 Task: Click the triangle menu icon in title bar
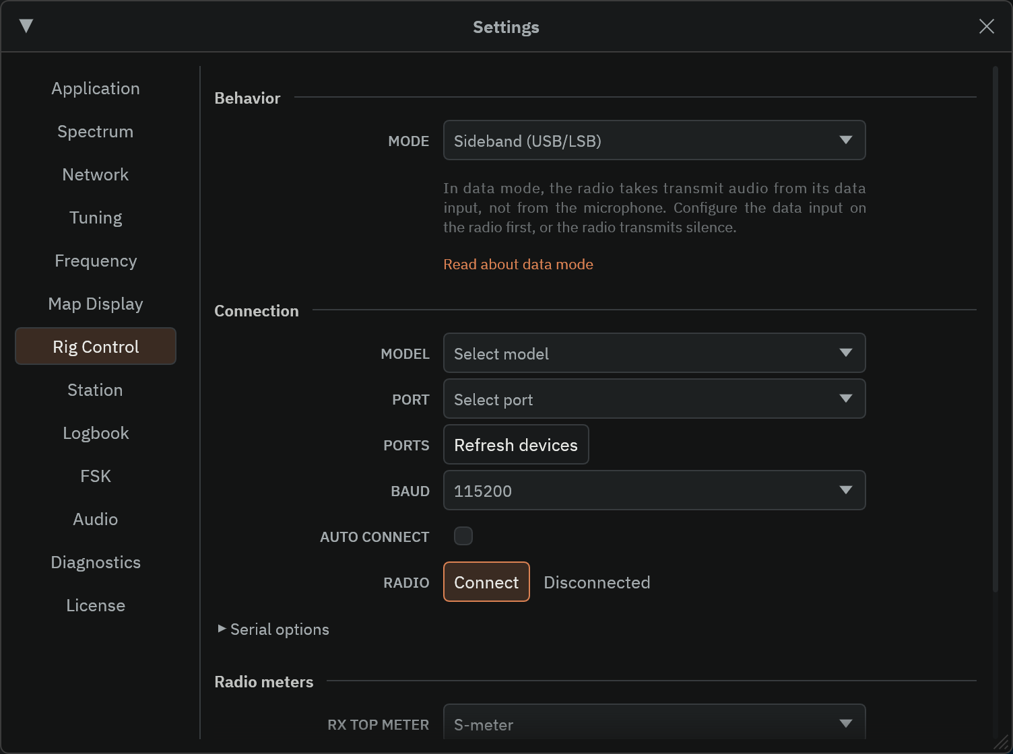pyautogui.click(x=26, y=26)
